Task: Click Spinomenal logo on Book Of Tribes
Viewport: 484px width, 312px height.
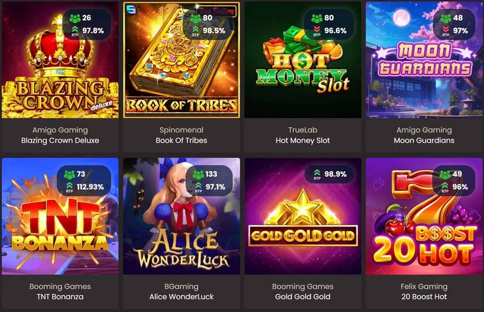Action: 131,9
